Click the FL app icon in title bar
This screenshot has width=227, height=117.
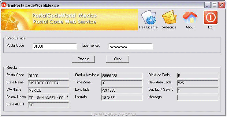click(x=4, y=5)
